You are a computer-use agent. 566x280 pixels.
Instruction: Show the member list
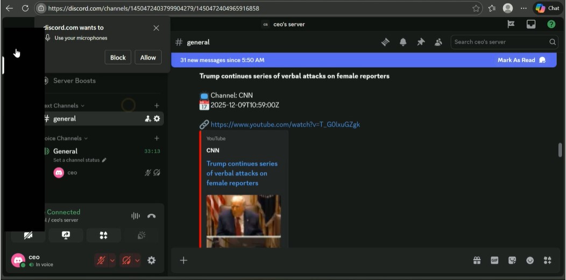pos(438,42)
